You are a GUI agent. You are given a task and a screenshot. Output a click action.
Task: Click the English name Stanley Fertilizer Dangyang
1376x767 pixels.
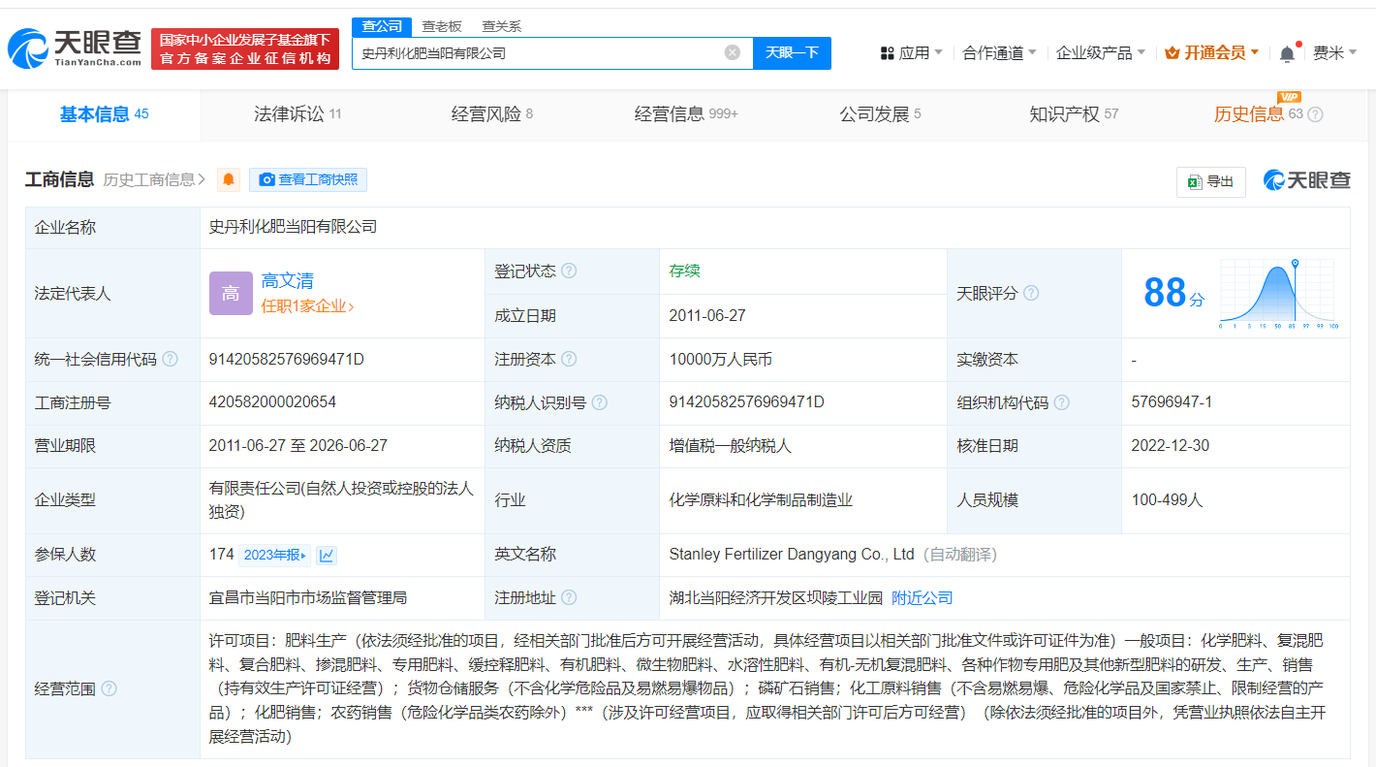pos(792,555)
